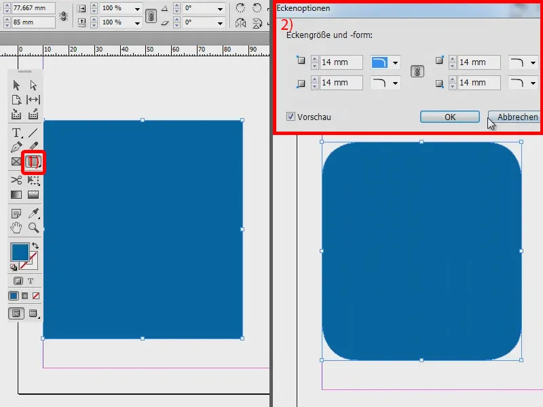Screen dimensions: 543x407
Task: Set formatting affects container
Action: click(18, 281)
